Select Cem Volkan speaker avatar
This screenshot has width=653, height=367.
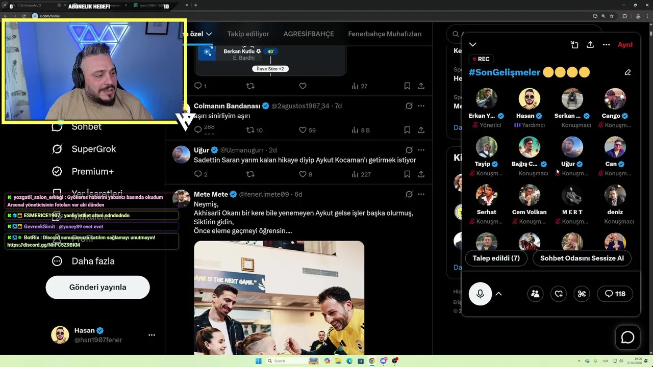point(530,195)
